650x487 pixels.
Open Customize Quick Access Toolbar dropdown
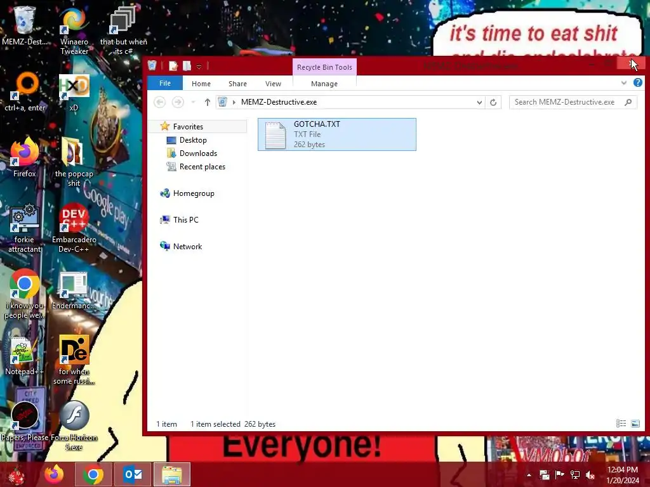click(199, 66)
